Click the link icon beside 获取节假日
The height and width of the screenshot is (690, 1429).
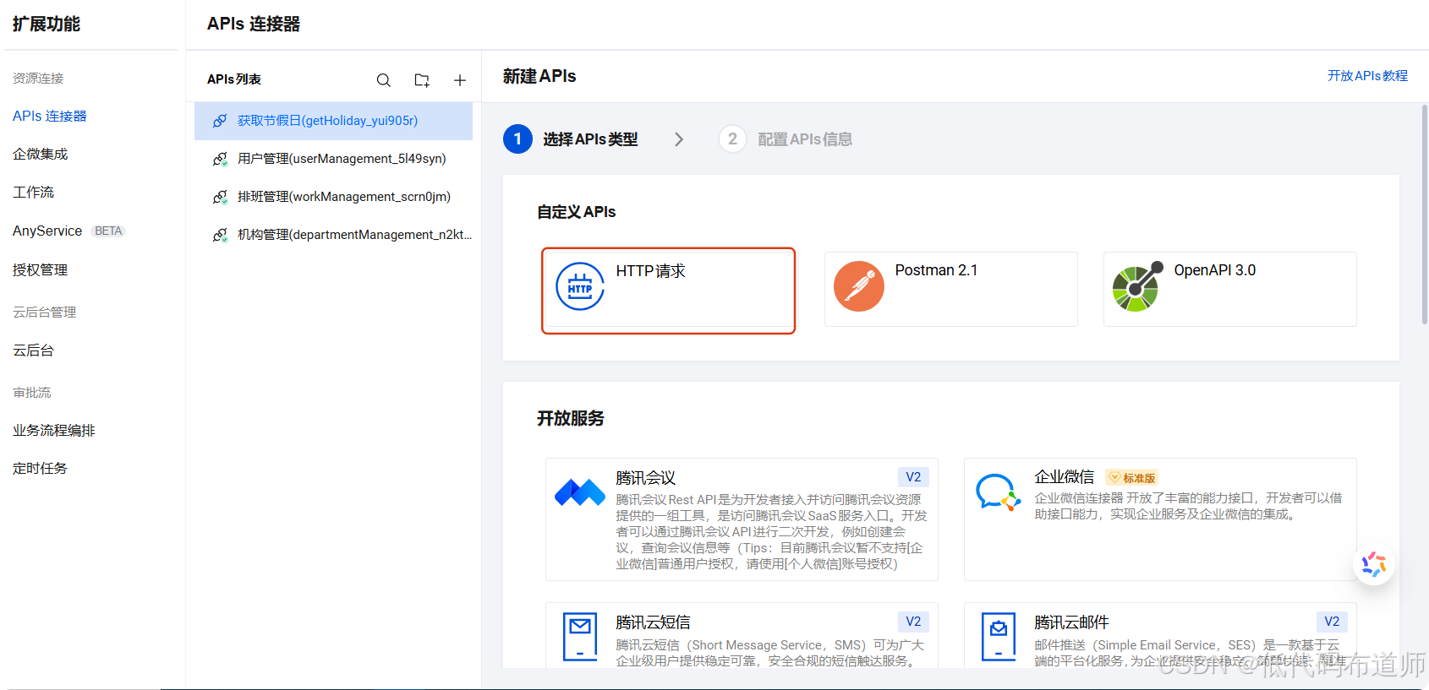point(220,121)
